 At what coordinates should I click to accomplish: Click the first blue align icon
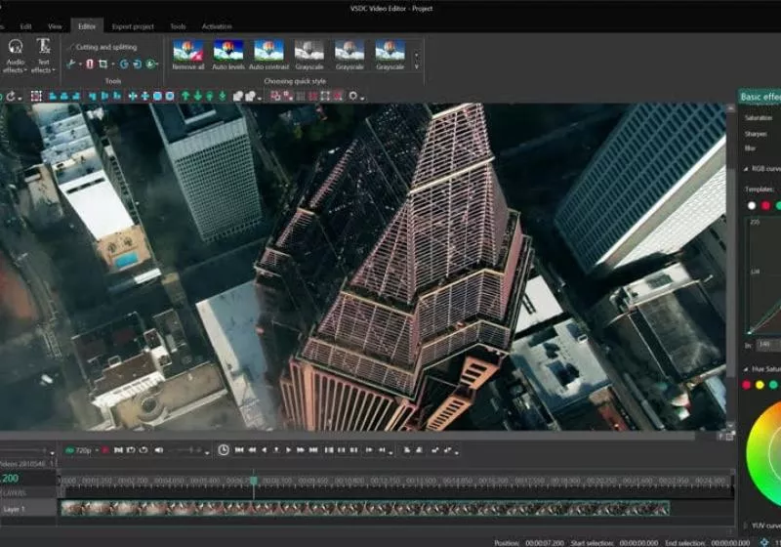pos(53,96)
